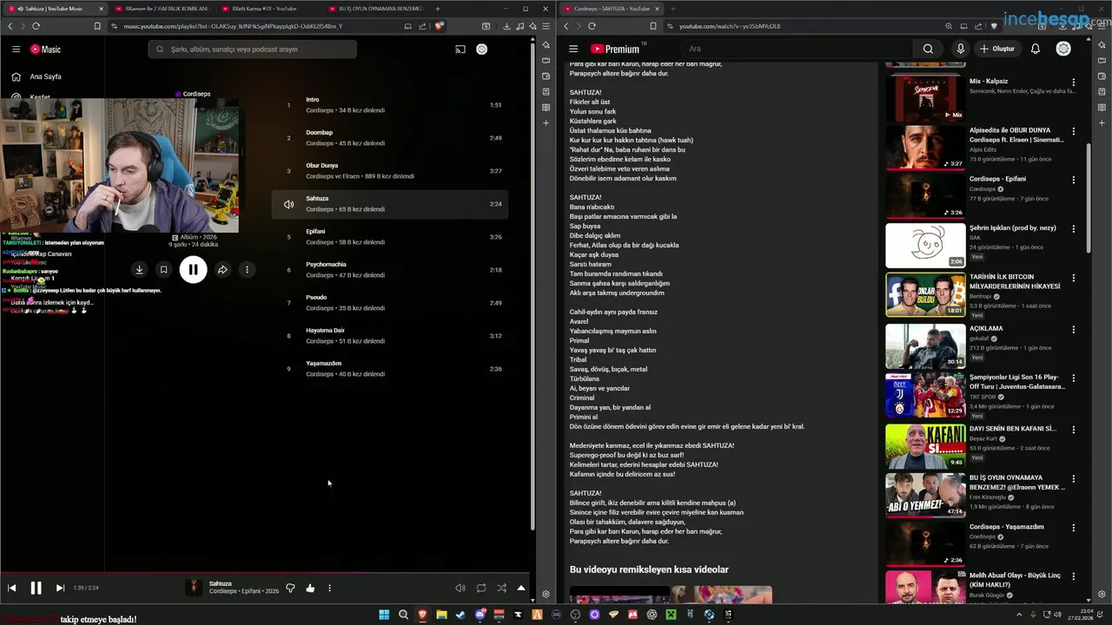Open album three-dot options menu
1112x625 pixels.
tap(247, 270)
